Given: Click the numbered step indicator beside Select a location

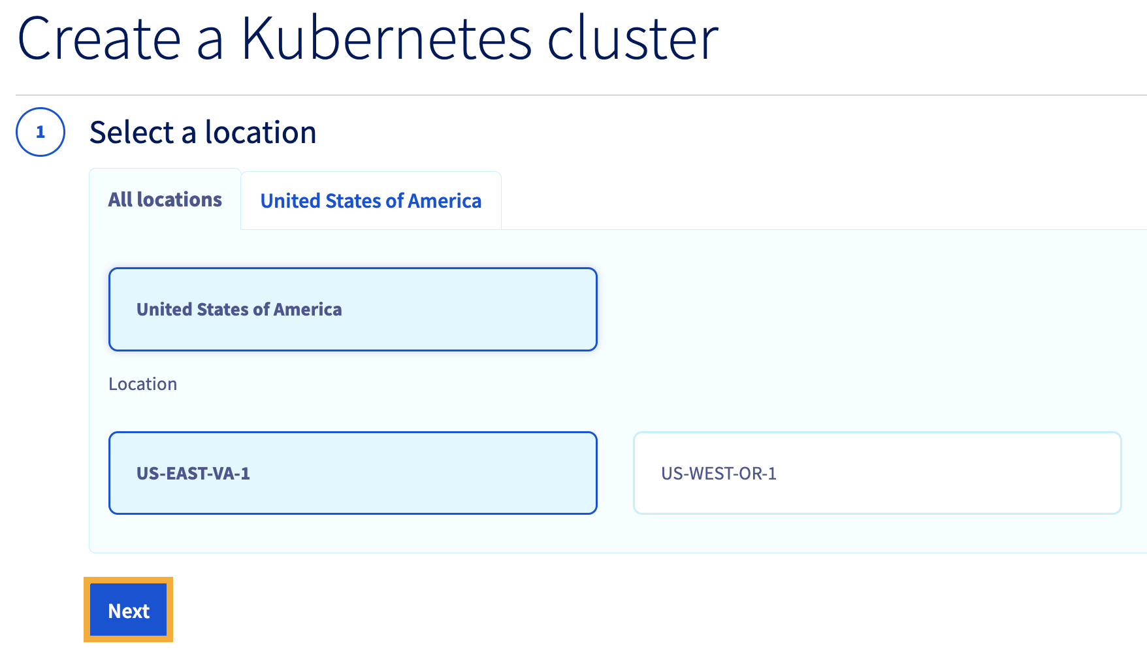Looking at the screenshot, I should click(x=40, y=132).
